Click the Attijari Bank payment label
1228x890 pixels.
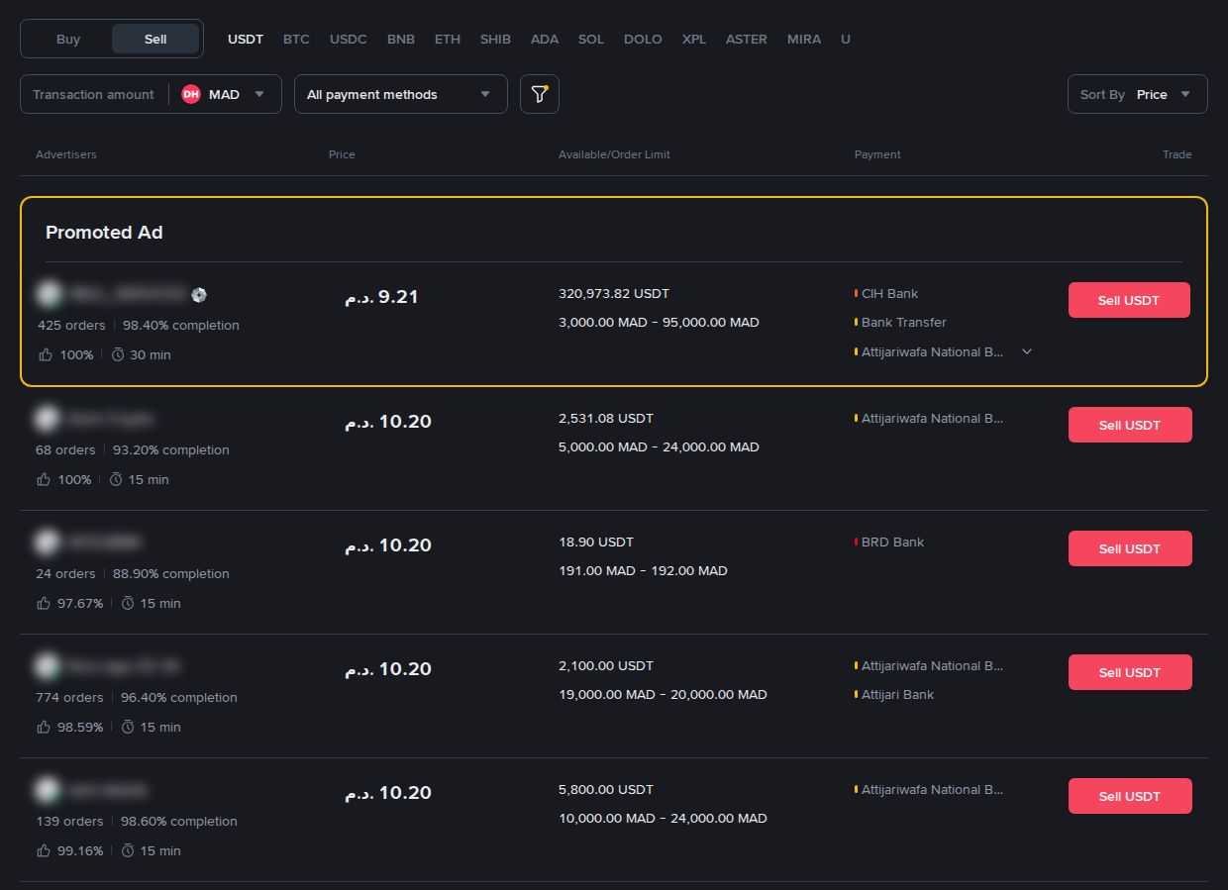pos(897,695)
